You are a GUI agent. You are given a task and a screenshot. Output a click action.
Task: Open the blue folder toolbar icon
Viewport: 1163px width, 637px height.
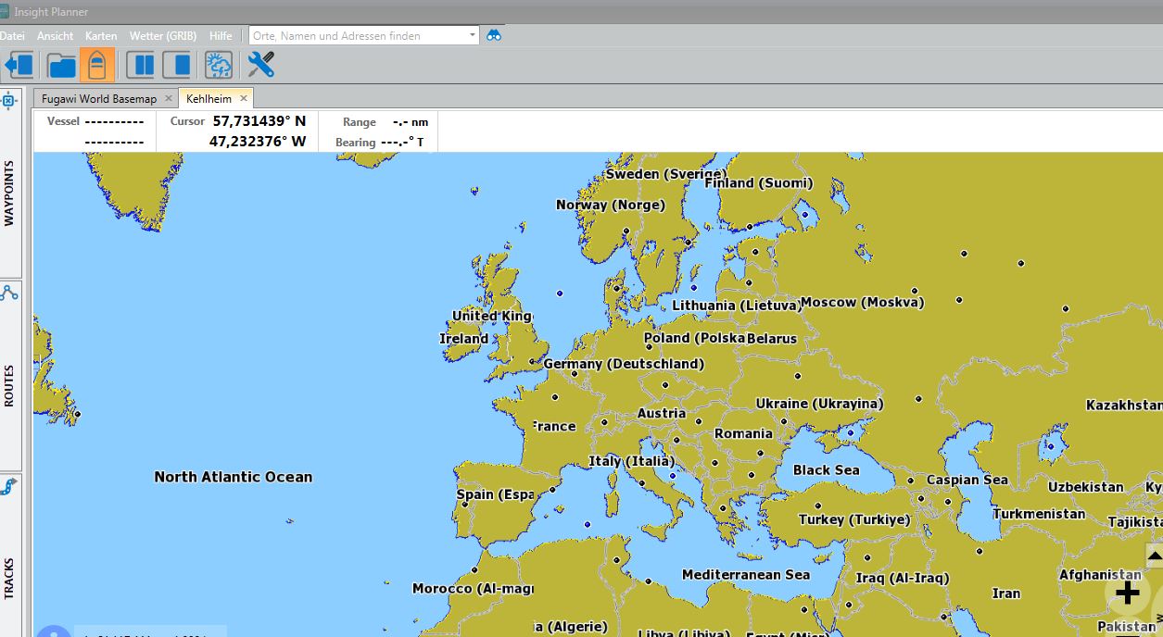click(x=61, y=65)
